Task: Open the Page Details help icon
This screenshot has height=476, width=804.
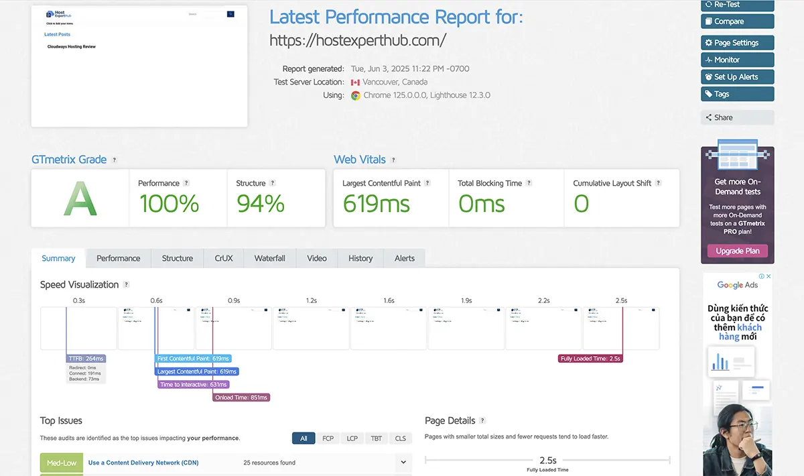Action: point(482,421)
